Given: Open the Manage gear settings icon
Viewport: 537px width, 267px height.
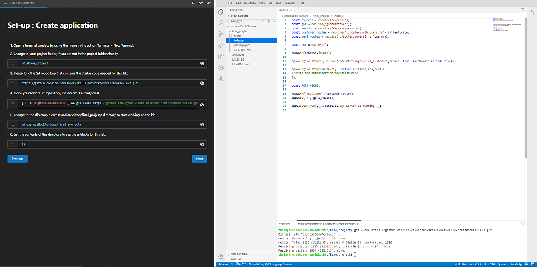Looking at the screenshot, I should (x=221, y=256).
